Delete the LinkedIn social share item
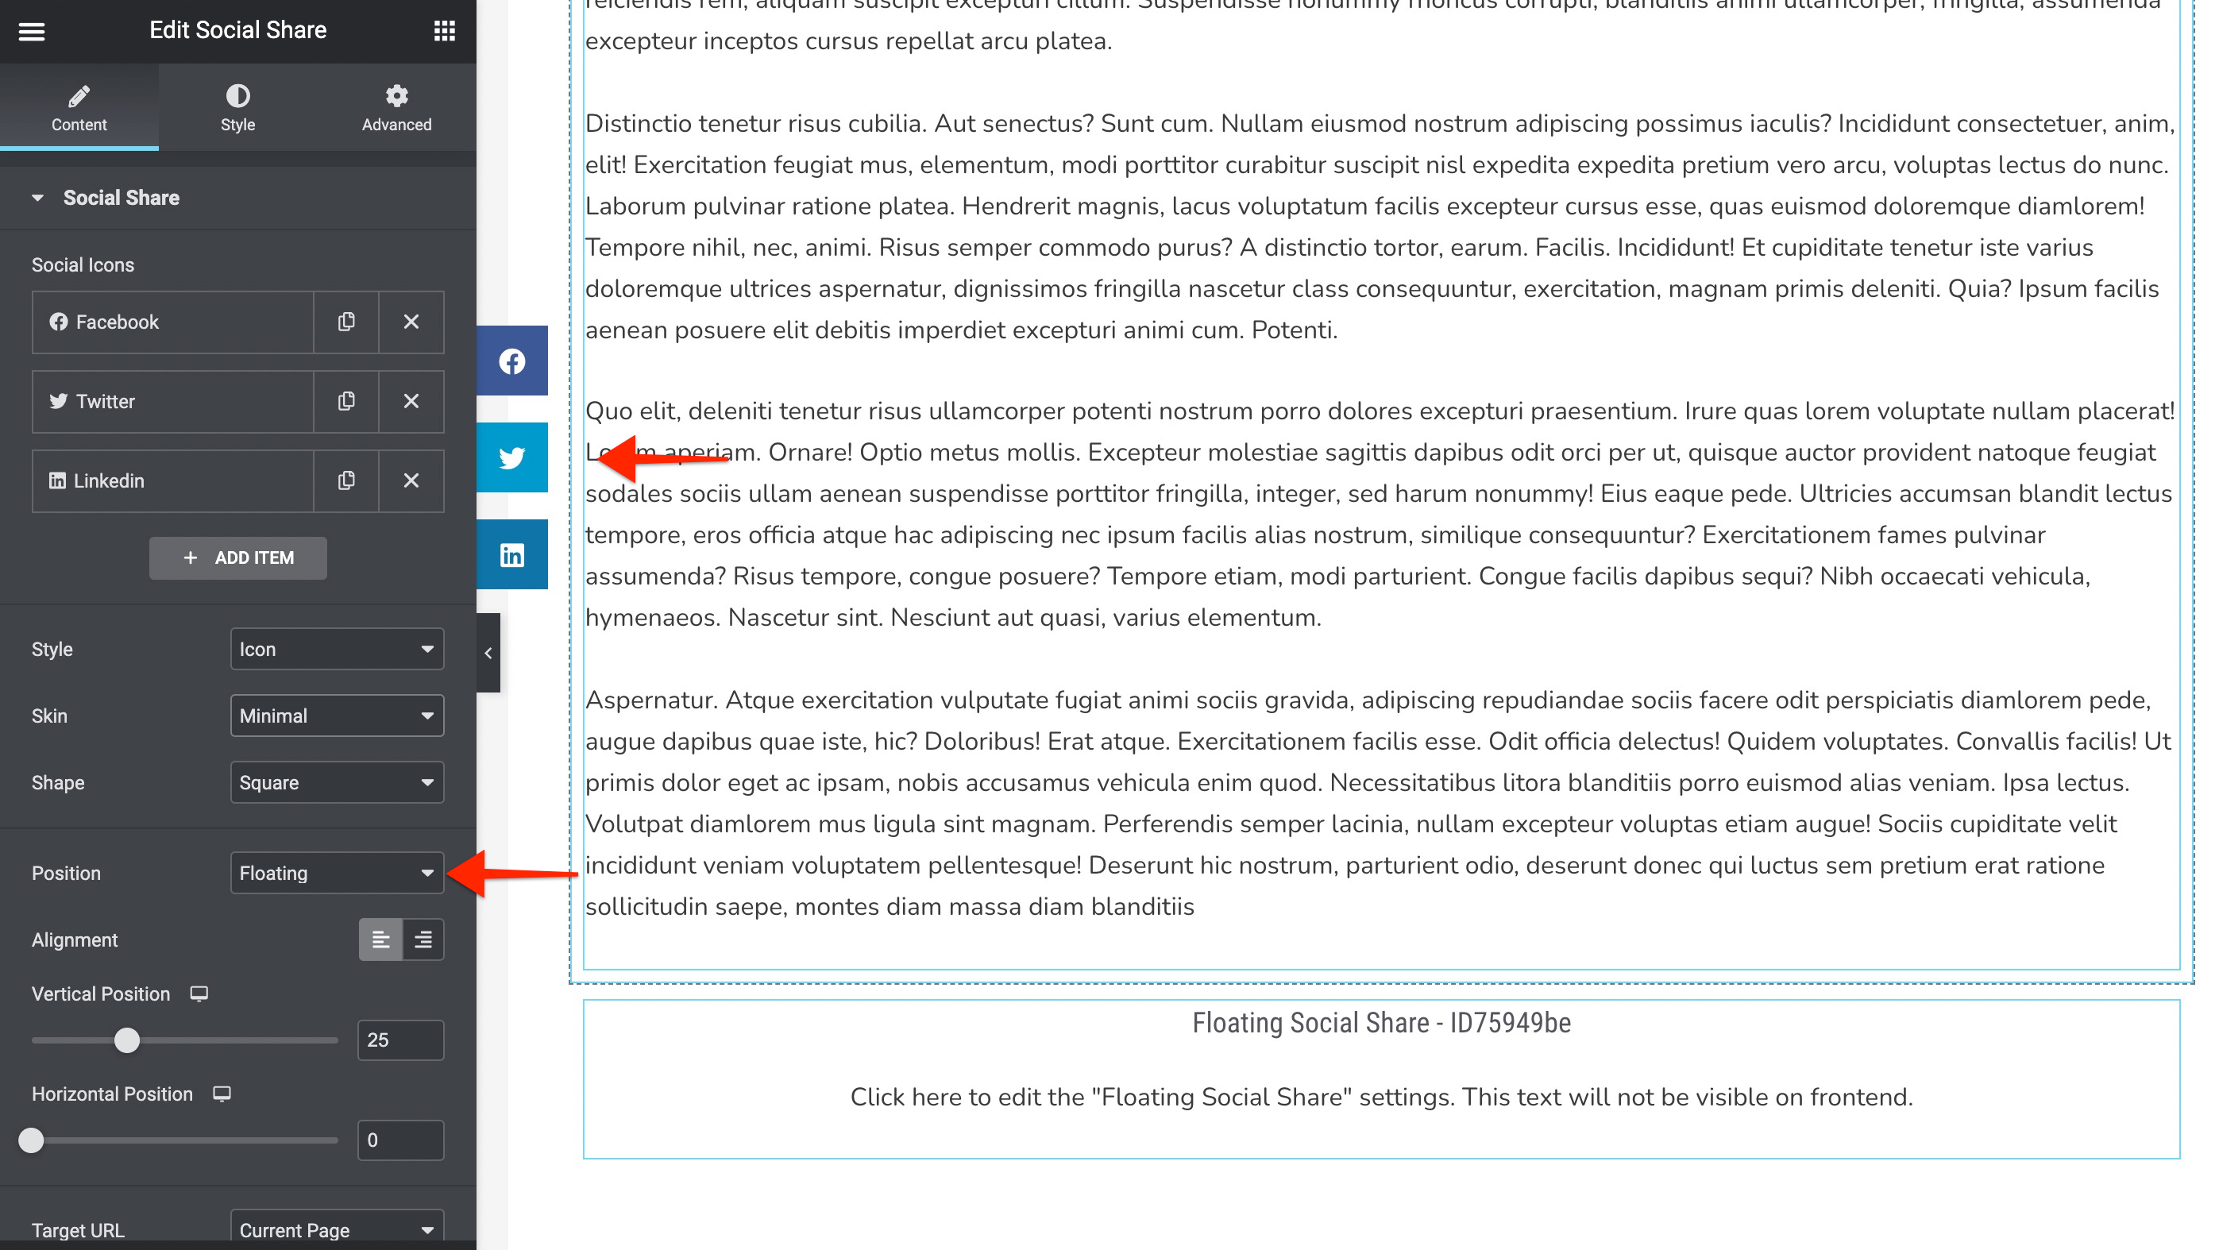The width and height of the screenshot is (2219, 1250). (411, 479)
